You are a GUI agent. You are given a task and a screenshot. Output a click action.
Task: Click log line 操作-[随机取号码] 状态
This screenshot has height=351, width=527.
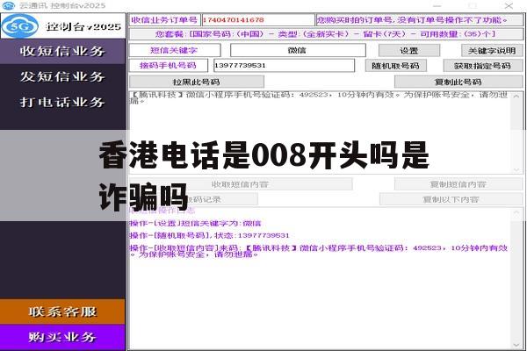pyautogui.click(x=209, y=235)
